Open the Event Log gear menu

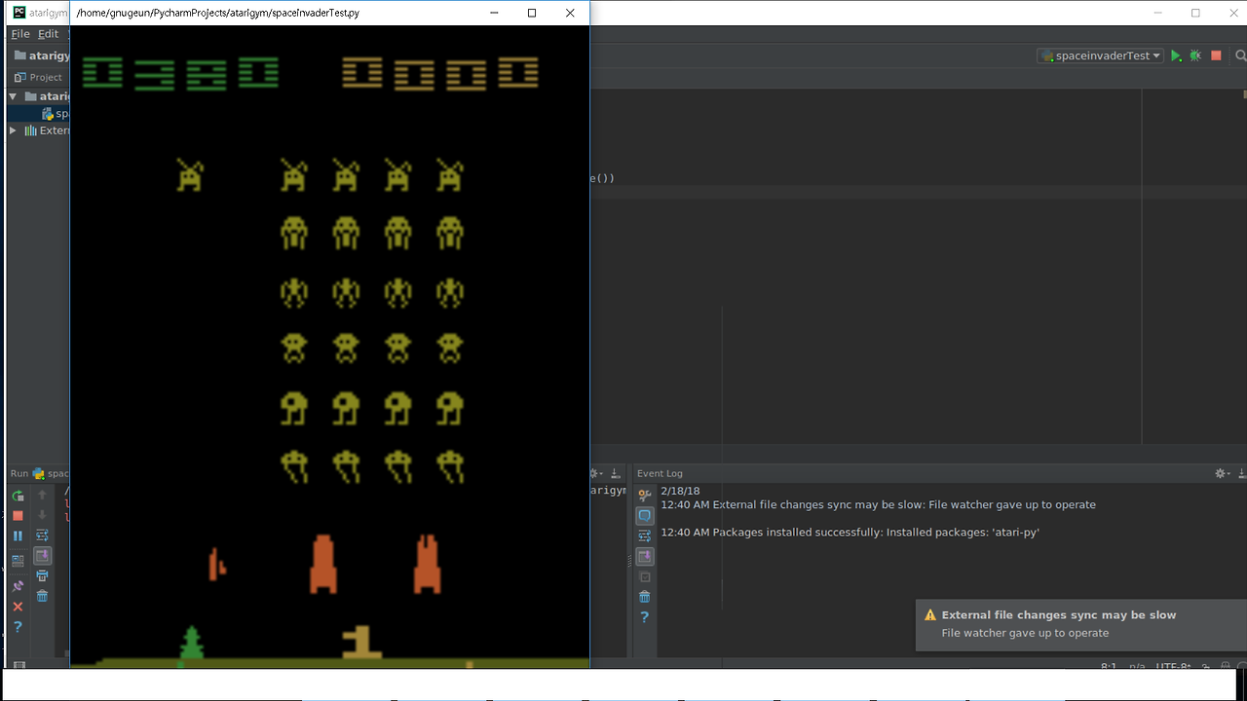pos(1222,473)
